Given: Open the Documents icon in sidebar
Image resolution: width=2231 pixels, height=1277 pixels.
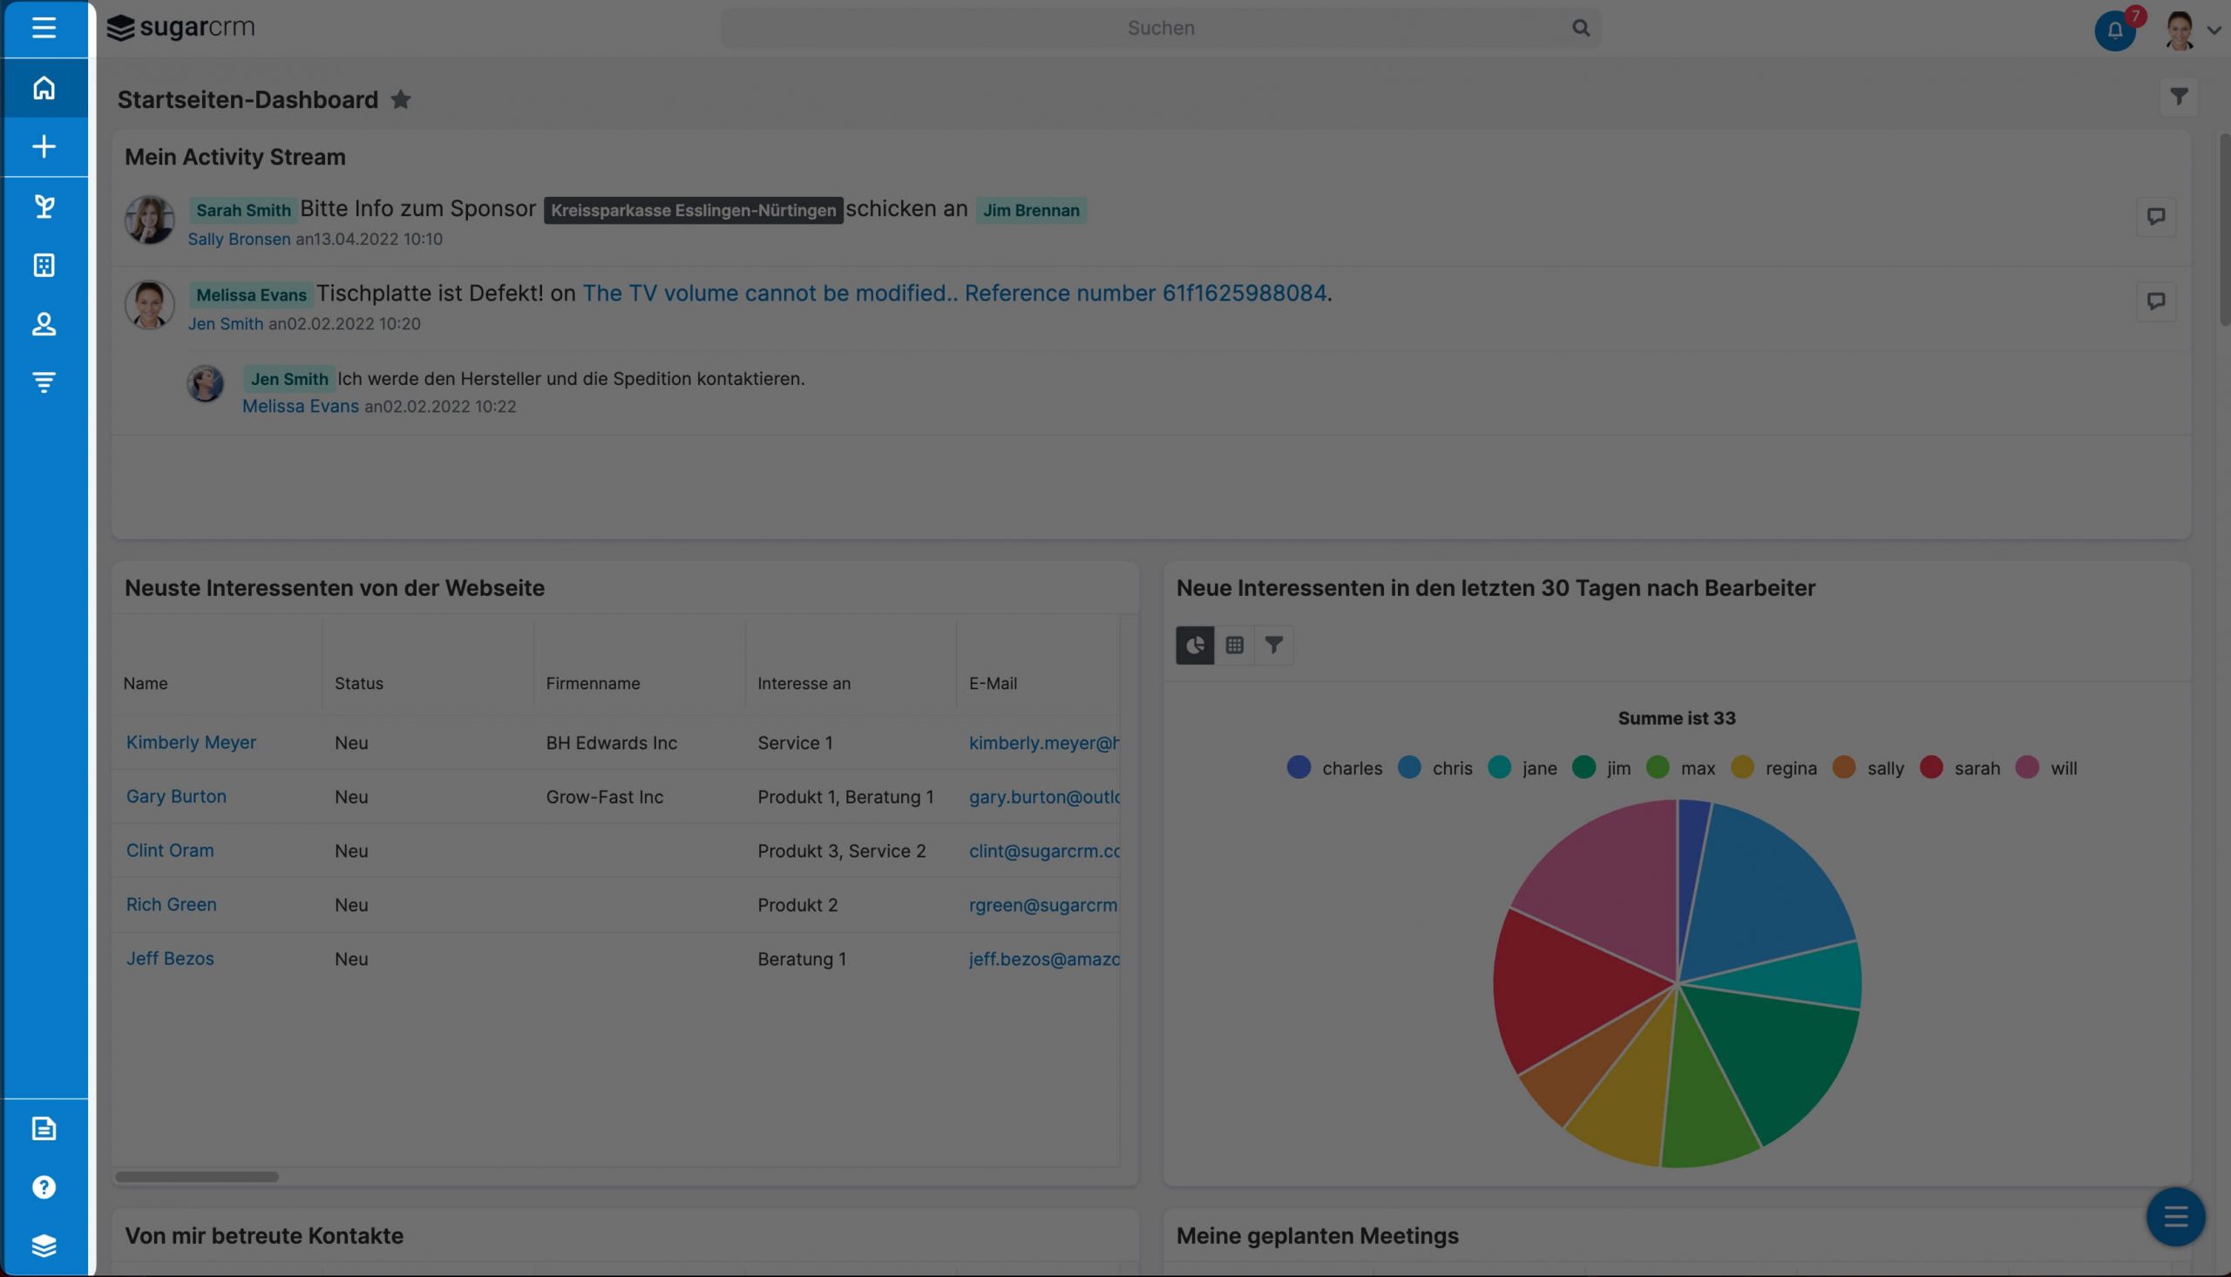Looking at the screenshot, I should coord(44,1128).
